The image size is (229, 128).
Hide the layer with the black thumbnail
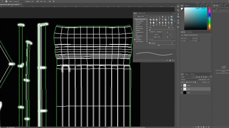click(x=181, y=92)
